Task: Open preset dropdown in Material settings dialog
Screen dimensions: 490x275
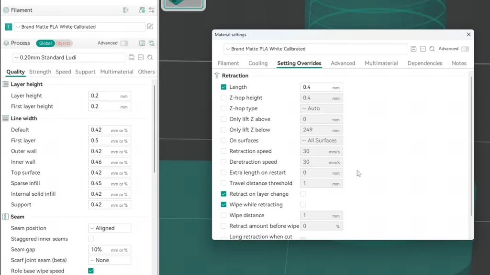Action: [x=315, y=49]
